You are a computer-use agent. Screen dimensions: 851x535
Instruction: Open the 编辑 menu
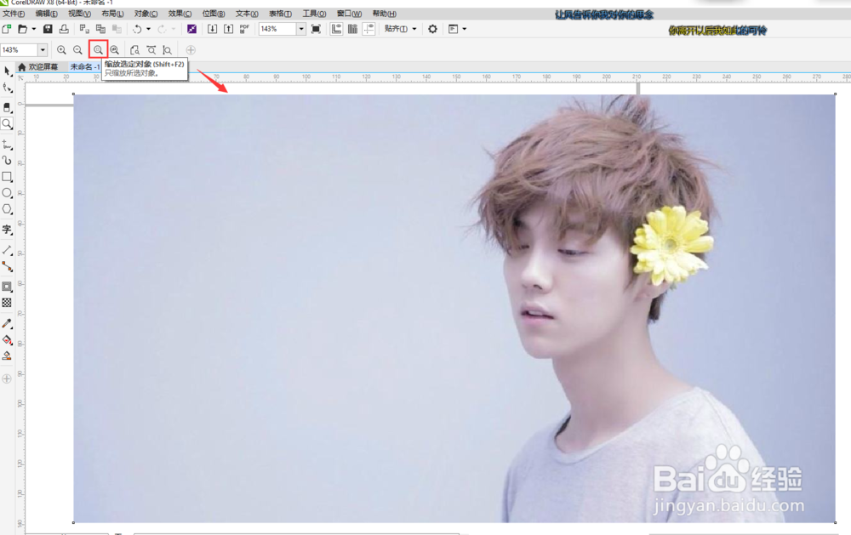tap(47, 14)
